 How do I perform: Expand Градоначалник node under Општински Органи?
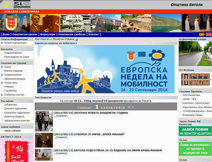pyautogui.click(x=2, y=75)
